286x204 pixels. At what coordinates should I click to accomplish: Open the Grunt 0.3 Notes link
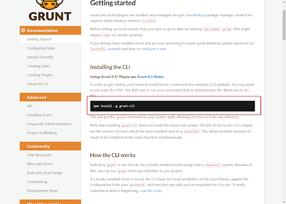tap(150, 77)
